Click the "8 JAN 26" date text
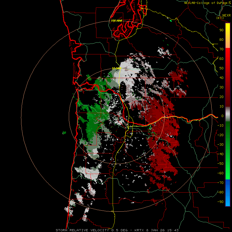Image resolution: width=232 pixels, height=232 pixels. 156,230
